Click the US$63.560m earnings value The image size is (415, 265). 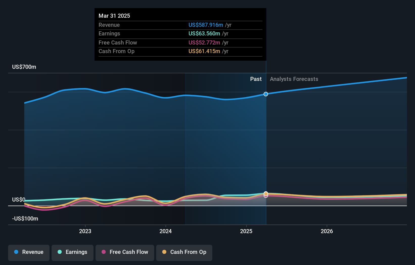point(204,33)
